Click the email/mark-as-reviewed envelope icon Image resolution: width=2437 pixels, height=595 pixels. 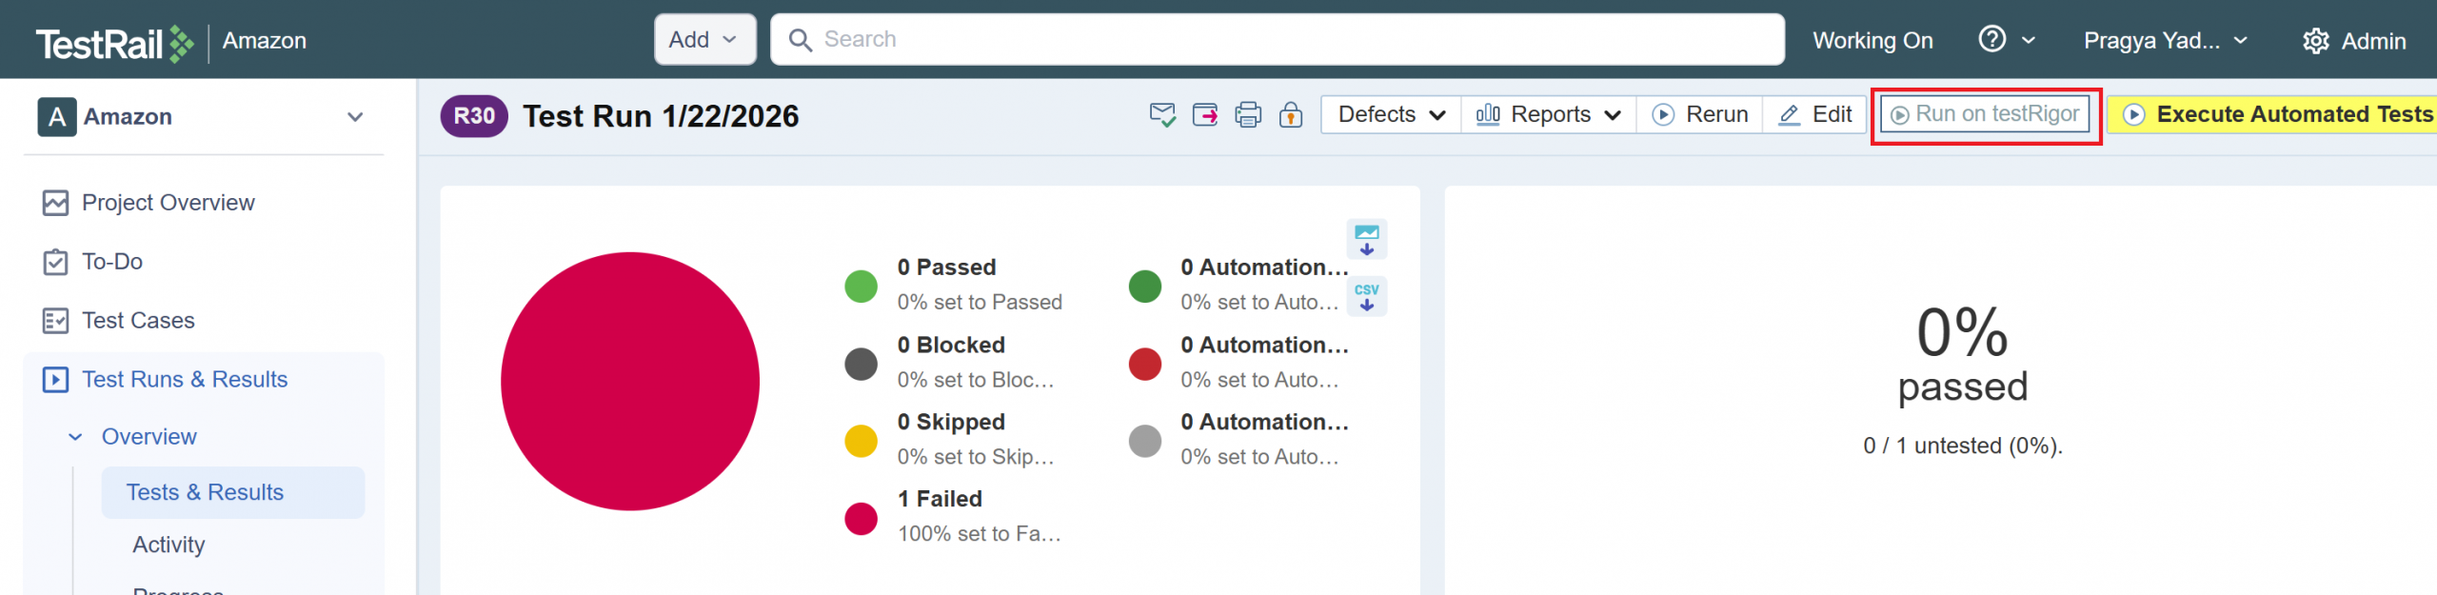click(1161, 115)
